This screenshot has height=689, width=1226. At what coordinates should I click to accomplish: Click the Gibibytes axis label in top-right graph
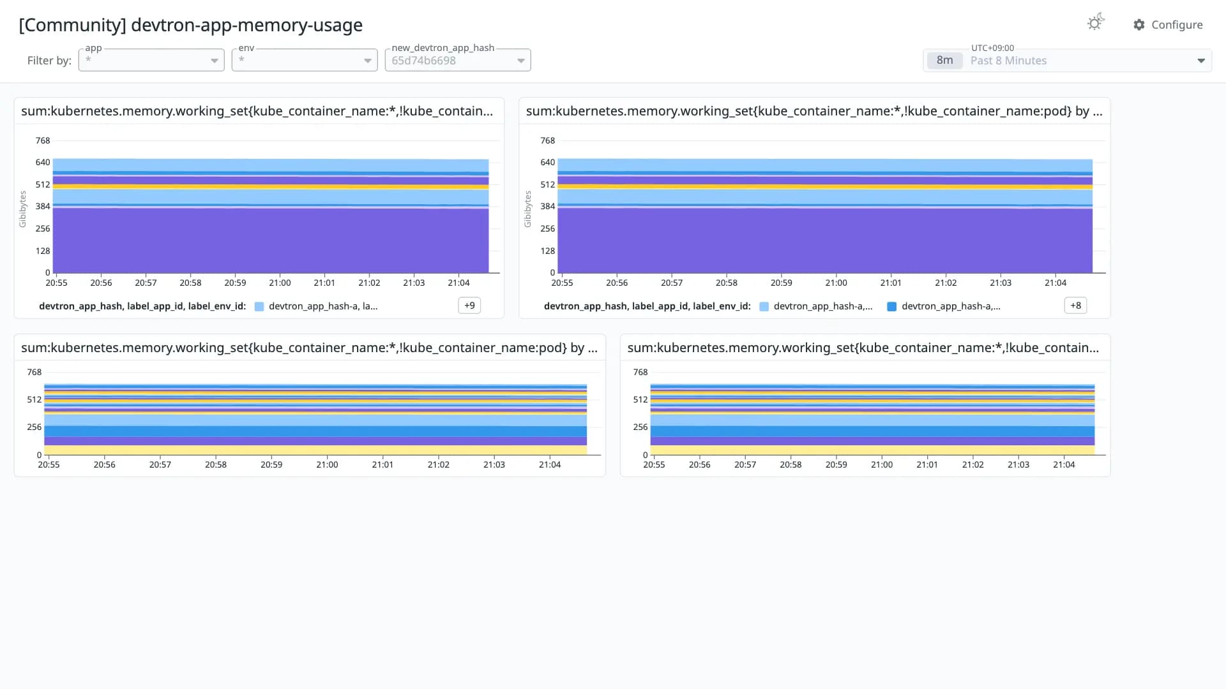click(527, 209)
